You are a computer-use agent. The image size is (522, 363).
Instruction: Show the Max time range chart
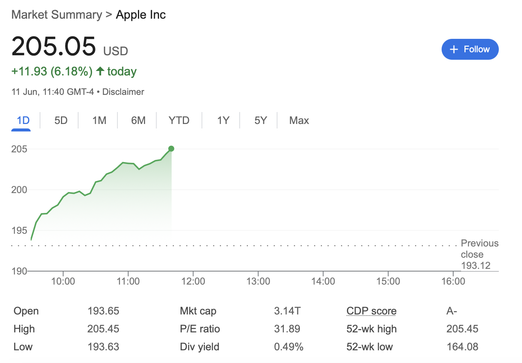coord(299,120)
